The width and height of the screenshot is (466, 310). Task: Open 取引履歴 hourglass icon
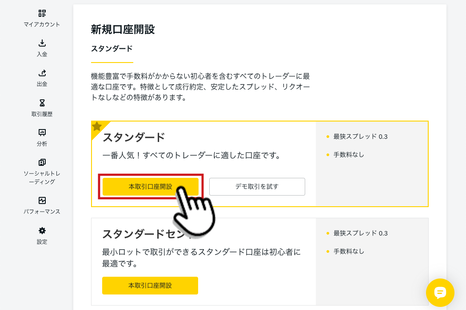click(42, 103)
